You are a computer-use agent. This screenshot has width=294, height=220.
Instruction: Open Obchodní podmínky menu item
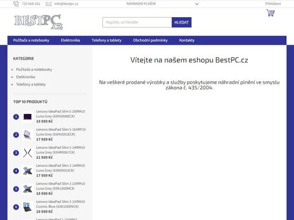(x=150, y=40)
